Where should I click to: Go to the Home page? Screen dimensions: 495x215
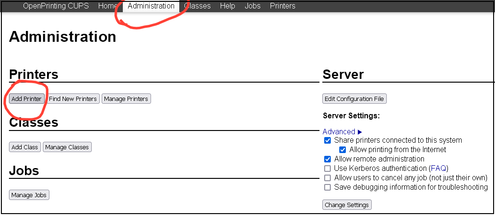[108, 6]
